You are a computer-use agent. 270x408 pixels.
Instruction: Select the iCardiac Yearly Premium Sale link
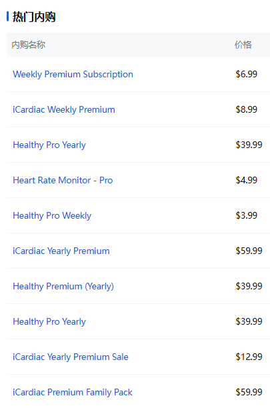point(71,357)
